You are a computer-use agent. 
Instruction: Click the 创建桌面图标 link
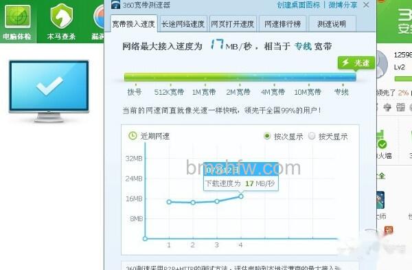pos(299,5)
